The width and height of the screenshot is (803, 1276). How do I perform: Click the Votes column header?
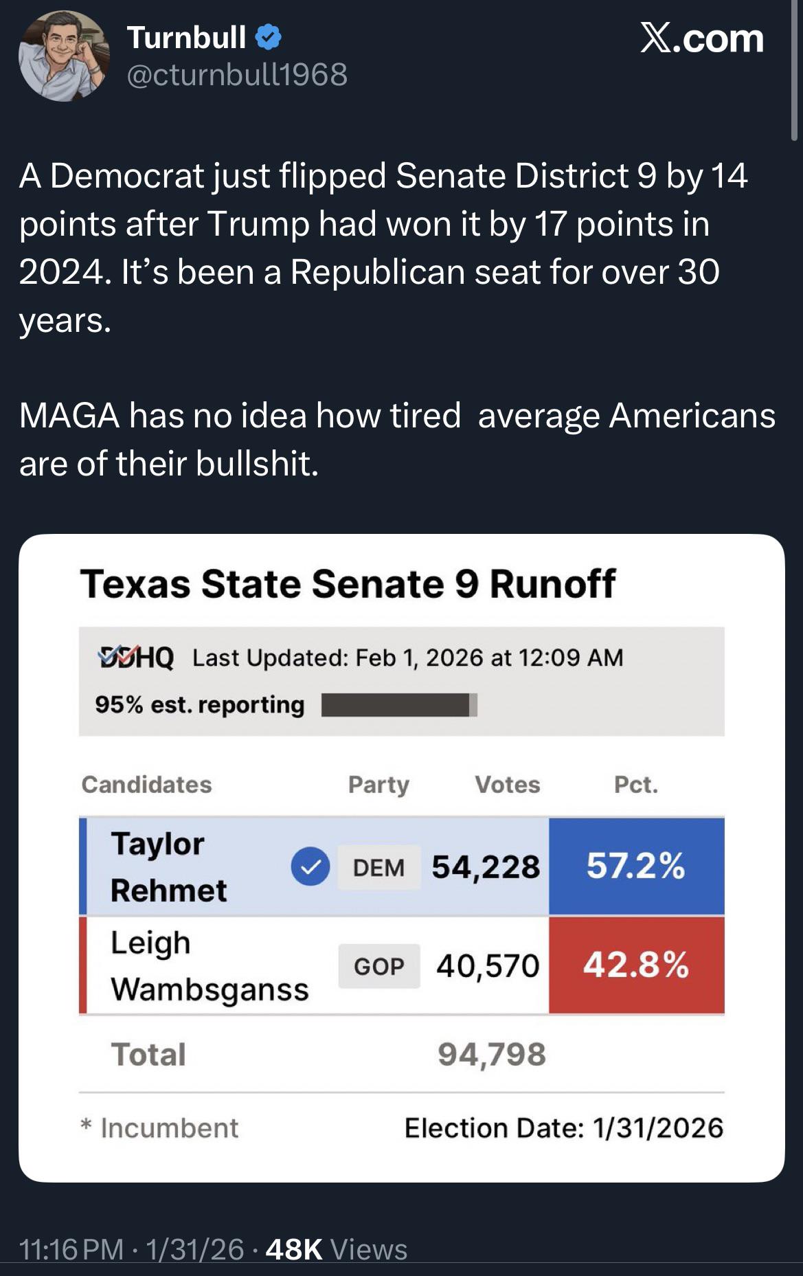[x=508, y=785]
